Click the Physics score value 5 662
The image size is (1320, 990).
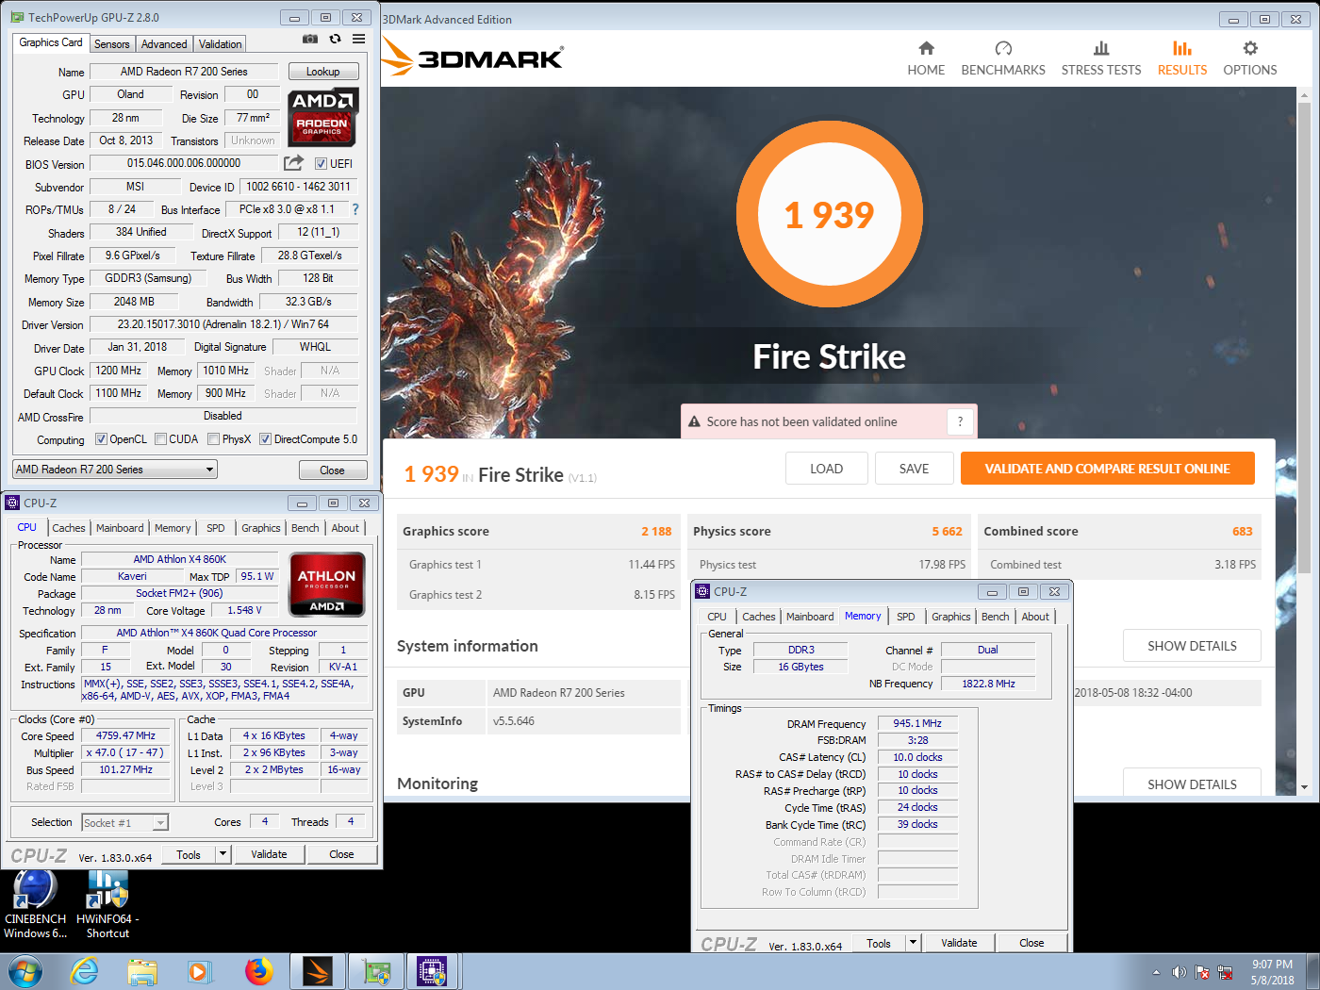pos(947,531)
